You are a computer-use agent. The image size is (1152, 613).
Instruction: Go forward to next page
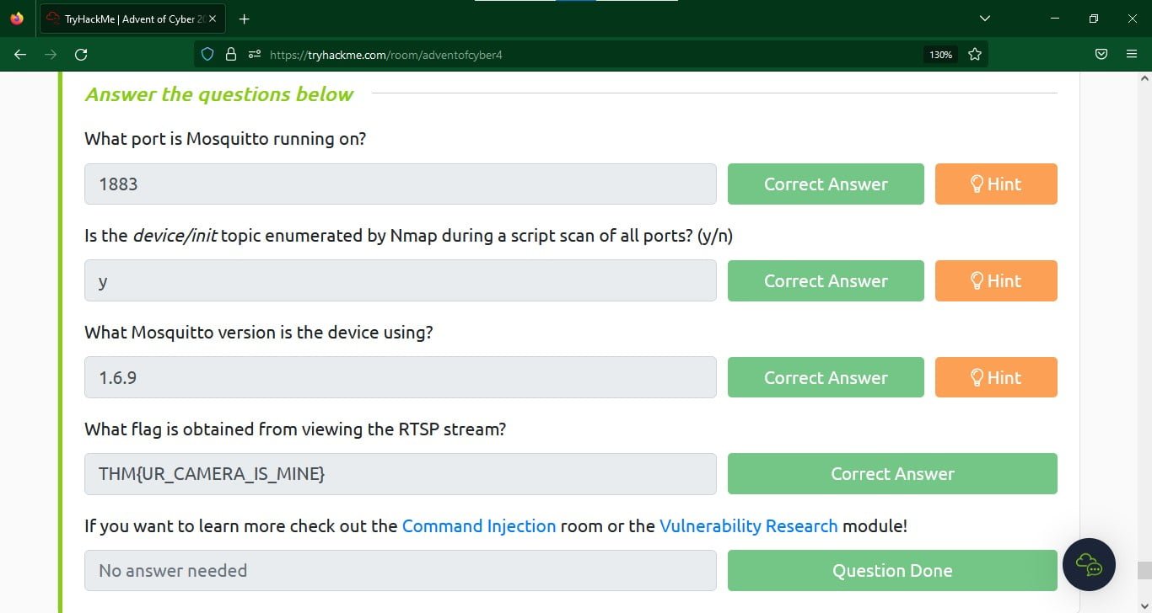(x=51, y=54)
